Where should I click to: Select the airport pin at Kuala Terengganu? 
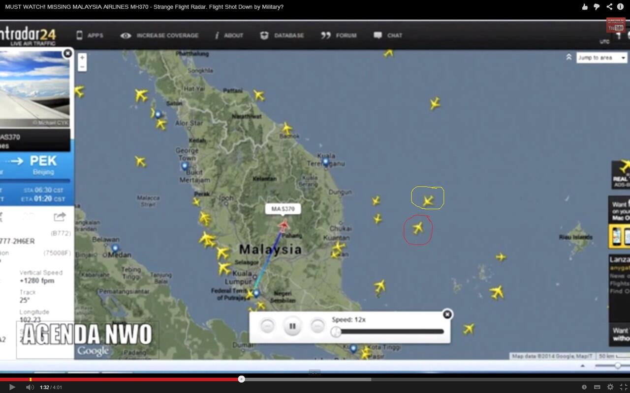325,161
